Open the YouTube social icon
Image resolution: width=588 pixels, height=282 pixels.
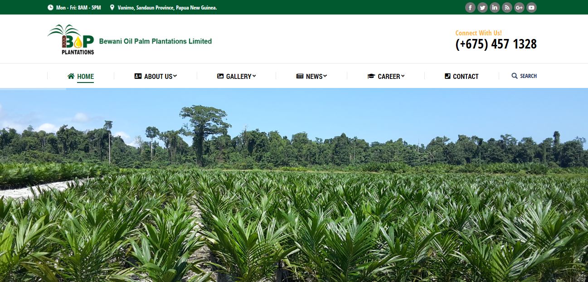[x=531, y=7]
